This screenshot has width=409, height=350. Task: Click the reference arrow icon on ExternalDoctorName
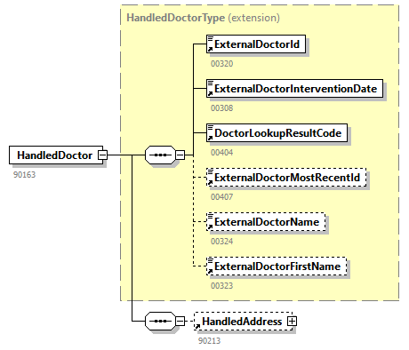pyautogui.click(x=210, y=227)
